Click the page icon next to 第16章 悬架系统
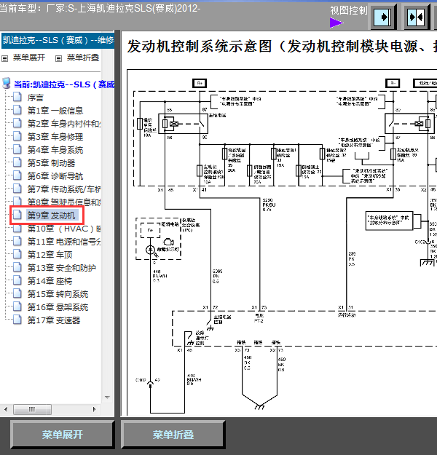The height and width of the screenshot is (455, 437). click(x=17, y=306)
